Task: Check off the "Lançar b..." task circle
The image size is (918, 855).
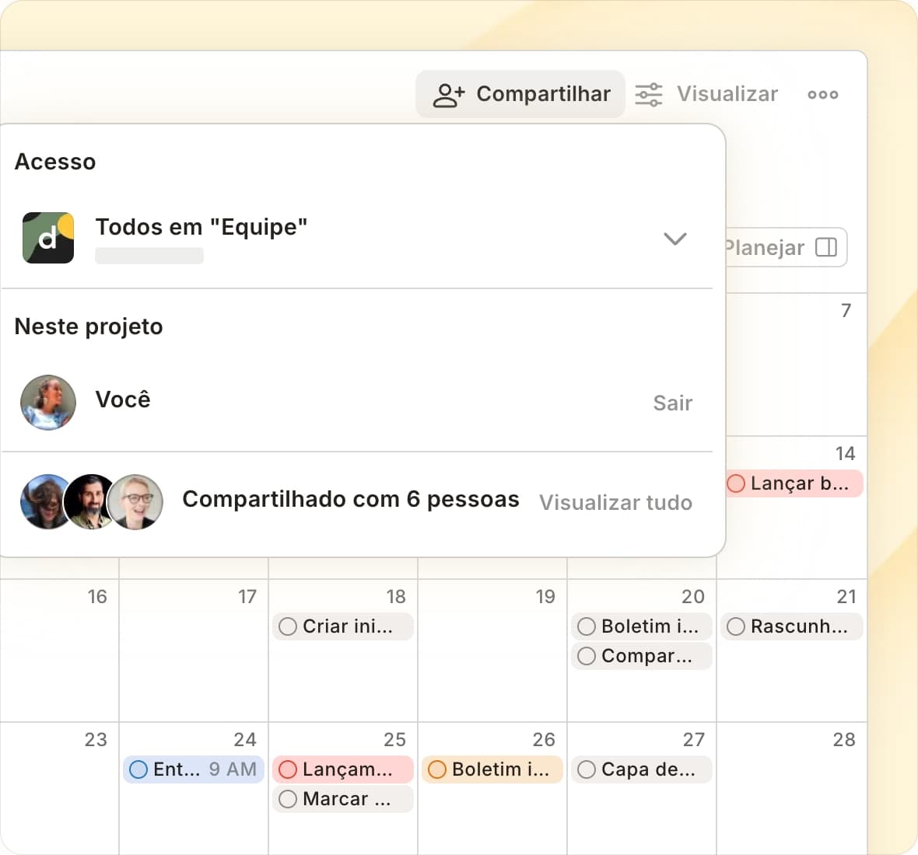Action: [x=736, y=483]
